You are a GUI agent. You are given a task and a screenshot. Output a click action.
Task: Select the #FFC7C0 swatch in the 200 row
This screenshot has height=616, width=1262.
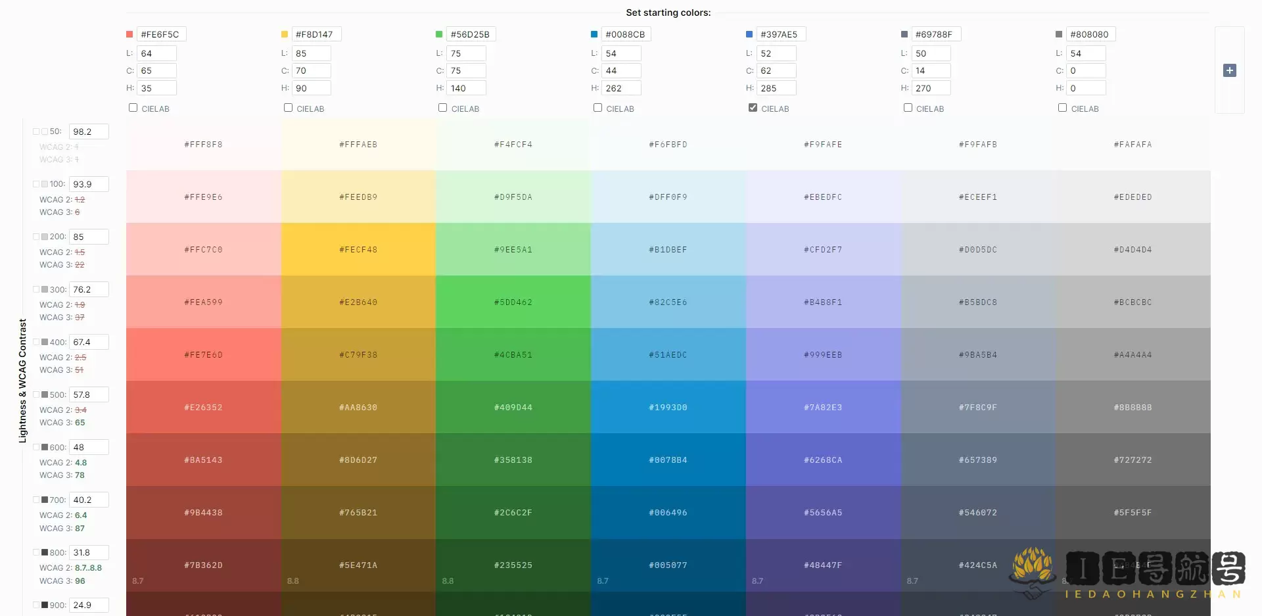[x=204, y=249]
